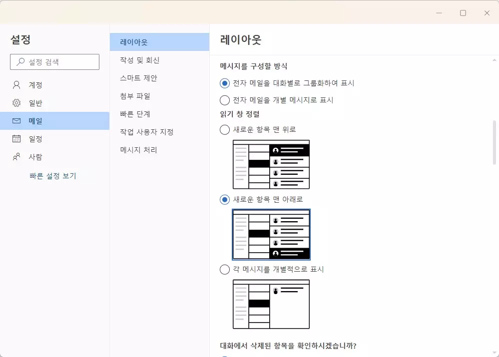Choose 전자 메일을 개별 메시지로 표시
499x357 pixels.
224,100
